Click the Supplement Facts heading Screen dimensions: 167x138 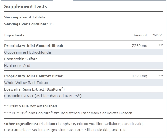(x=25, y=6)
